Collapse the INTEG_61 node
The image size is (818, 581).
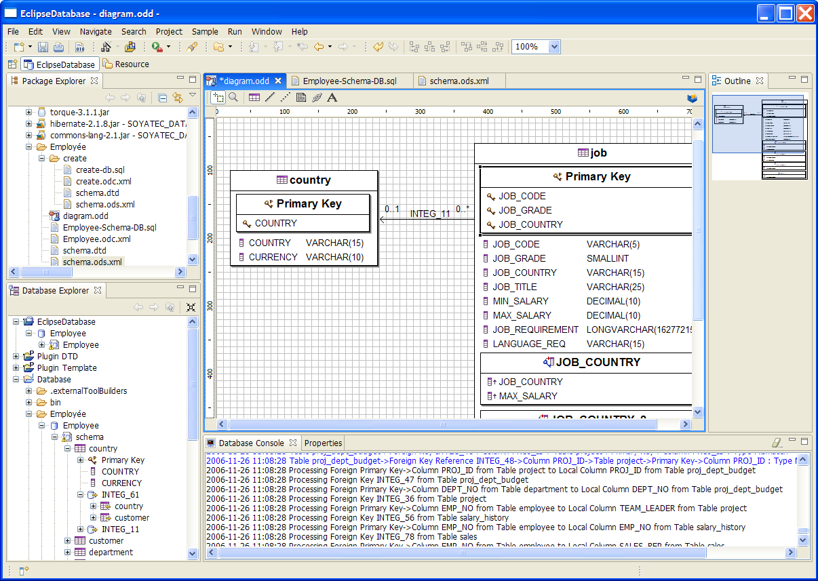(80, 494)
